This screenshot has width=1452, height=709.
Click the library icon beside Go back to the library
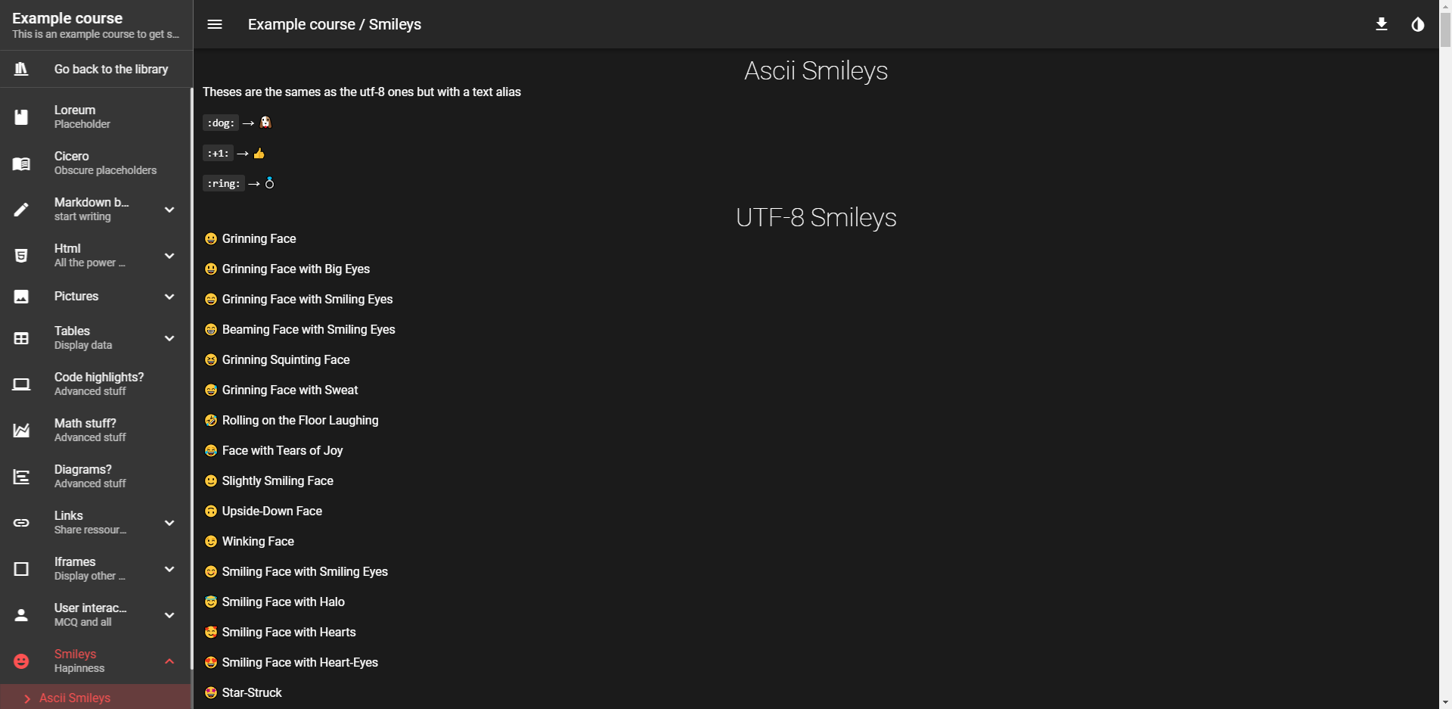[21, 68]
